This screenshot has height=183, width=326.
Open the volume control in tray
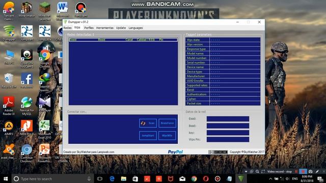tap(287, 178)
